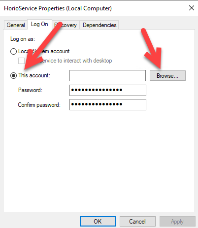
Task: Open the Recovery tab
Action: 66,25
